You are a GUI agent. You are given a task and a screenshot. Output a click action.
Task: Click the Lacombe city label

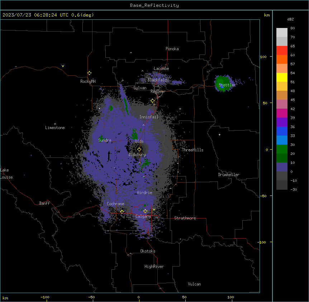pos(161,69)
